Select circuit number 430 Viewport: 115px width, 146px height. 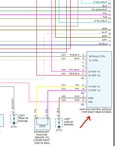coord(63,70)
